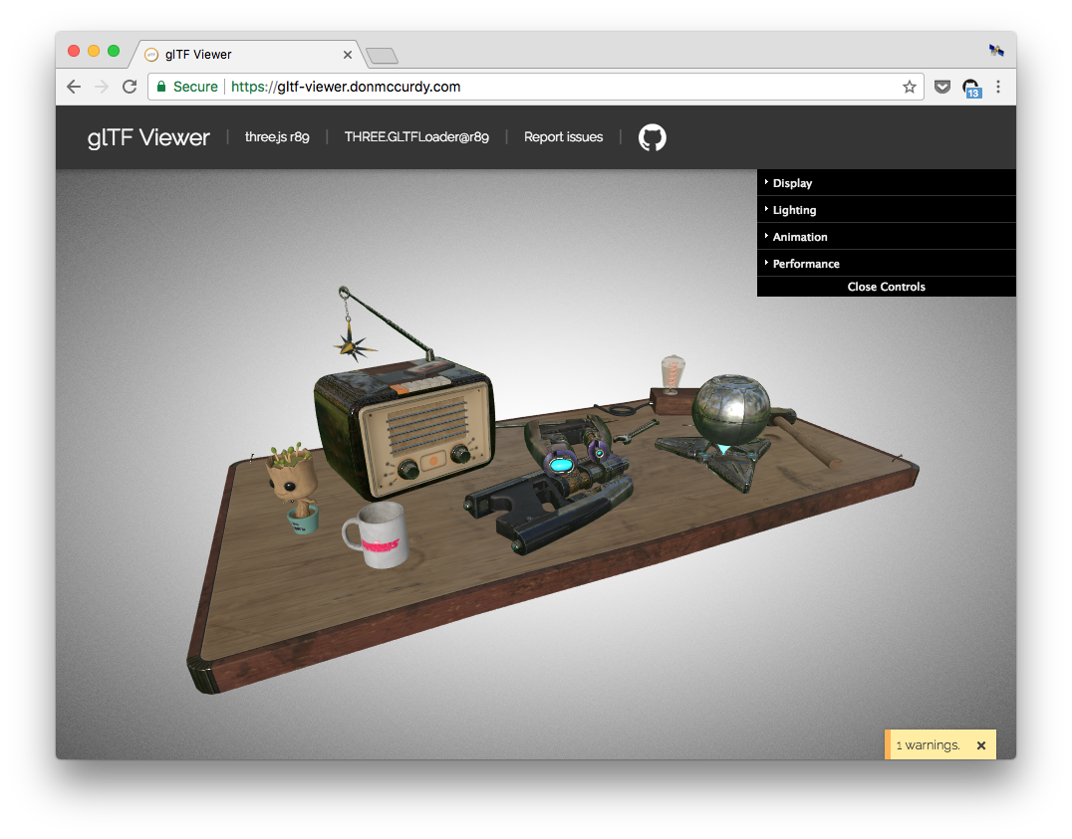The width and height of the screenshot is (1072, 839).
Task: Open the GitHub repository icon
Action: 652,137
